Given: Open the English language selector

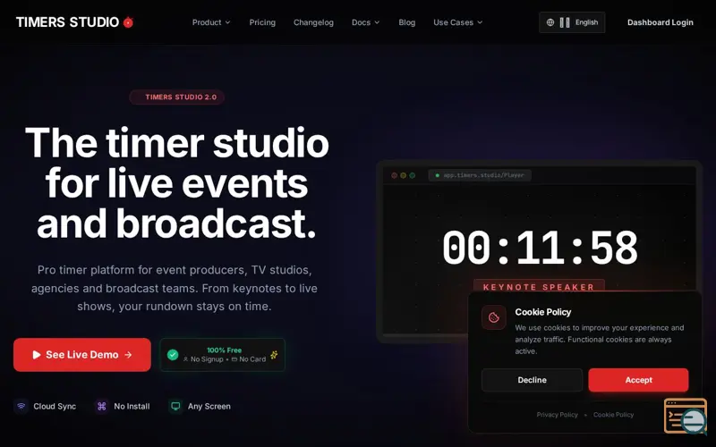Looking at the screenshot, I should [572, 22].
